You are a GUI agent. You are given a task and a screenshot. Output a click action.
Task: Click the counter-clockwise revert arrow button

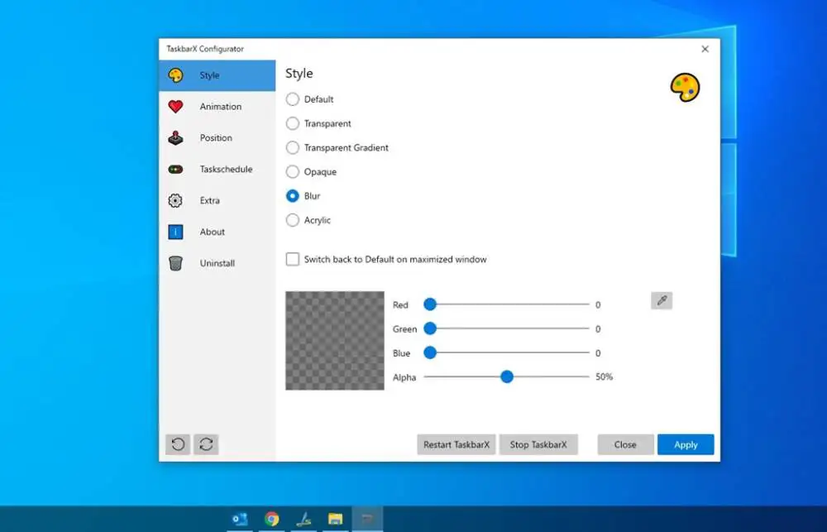pos(178,444)
